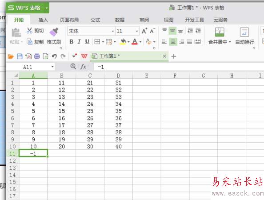The image size is (264, 200).
Task: Toggle horizontal center alignment
Action: (x=173, y=42)
